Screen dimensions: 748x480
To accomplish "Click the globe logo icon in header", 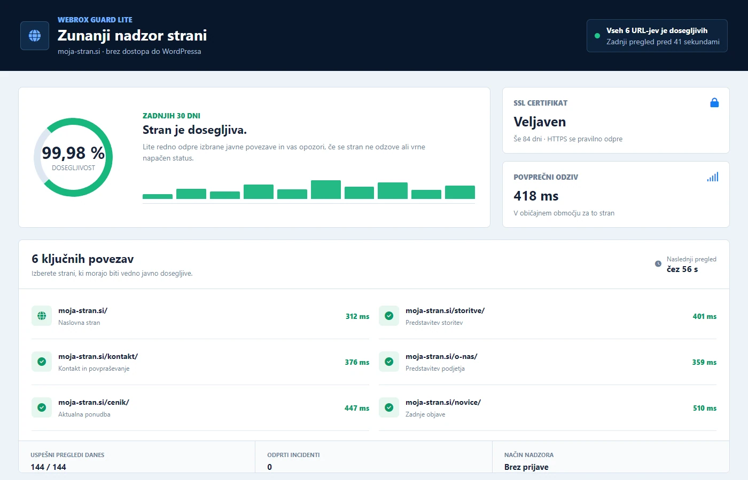I will click(x=35, y=36).
